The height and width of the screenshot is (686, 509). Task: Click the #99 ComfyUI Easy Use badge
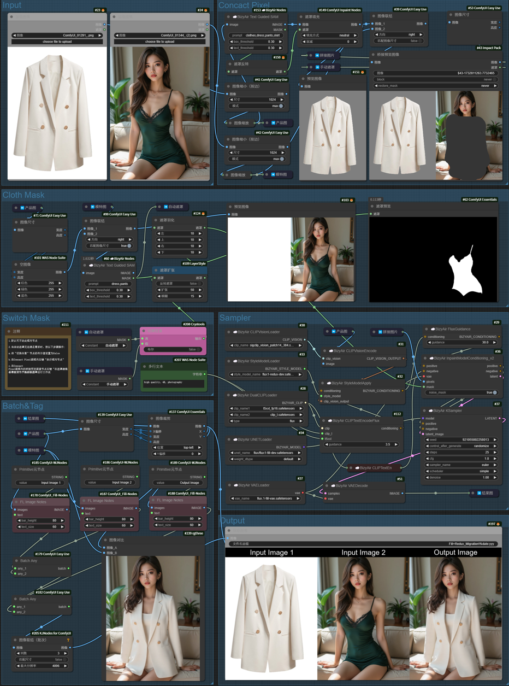[x=119, y=215]
